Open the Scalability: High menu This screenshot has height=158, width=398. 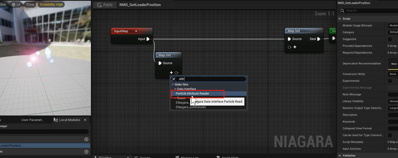(51, 5)
